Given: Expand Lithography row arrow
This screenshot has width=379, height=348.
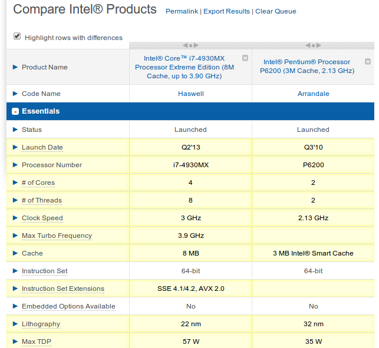Looking at the screenshot, I should 15,324.
